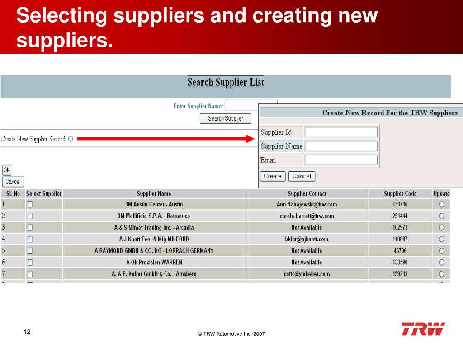Click the Search Supplier List heading
The image size is (463, 347).
(x=226, y=82)
